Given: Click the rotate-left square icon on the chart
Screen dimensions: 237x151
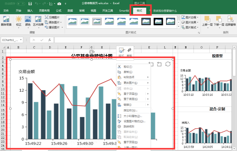Looking at the screenshot, I should (x=159, y=64).
